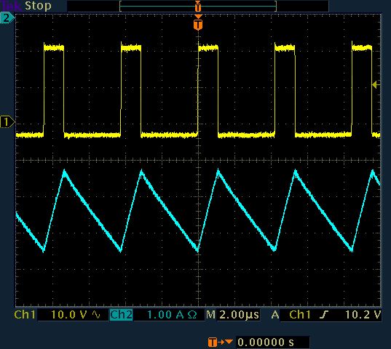The height and width of the screenshot is (349, 391).
Task: Click the rising edge trigger slope icon
Action: (324, 315)
